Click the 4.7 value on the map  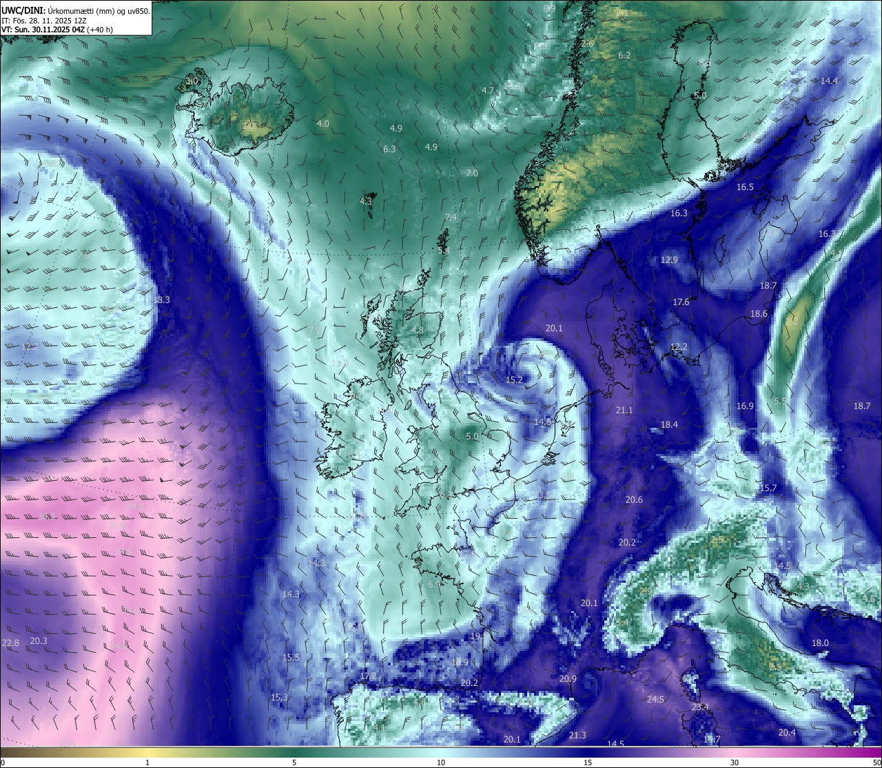pos(488,90)
